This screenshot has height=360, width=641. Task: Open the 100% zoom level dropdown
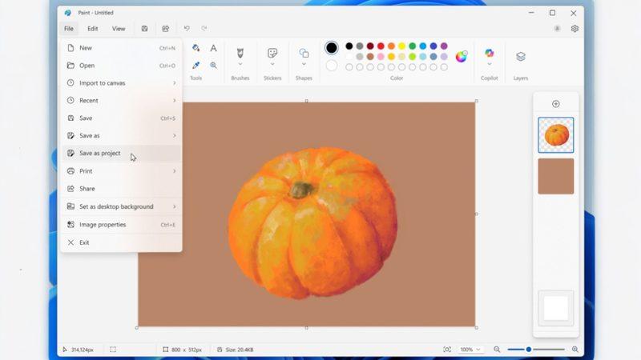coord(470,350)
